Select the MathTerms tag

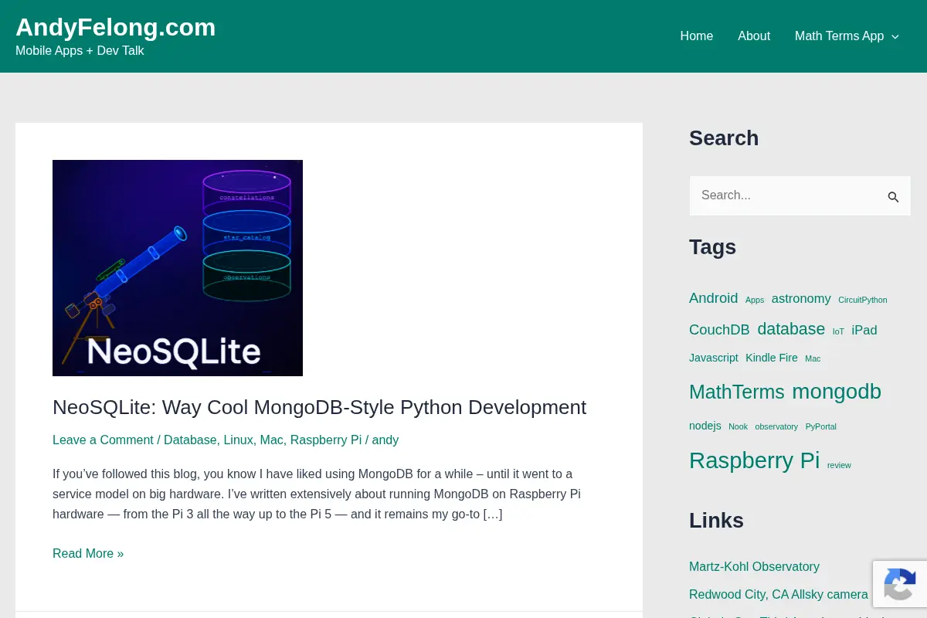(x=736, y=392)
